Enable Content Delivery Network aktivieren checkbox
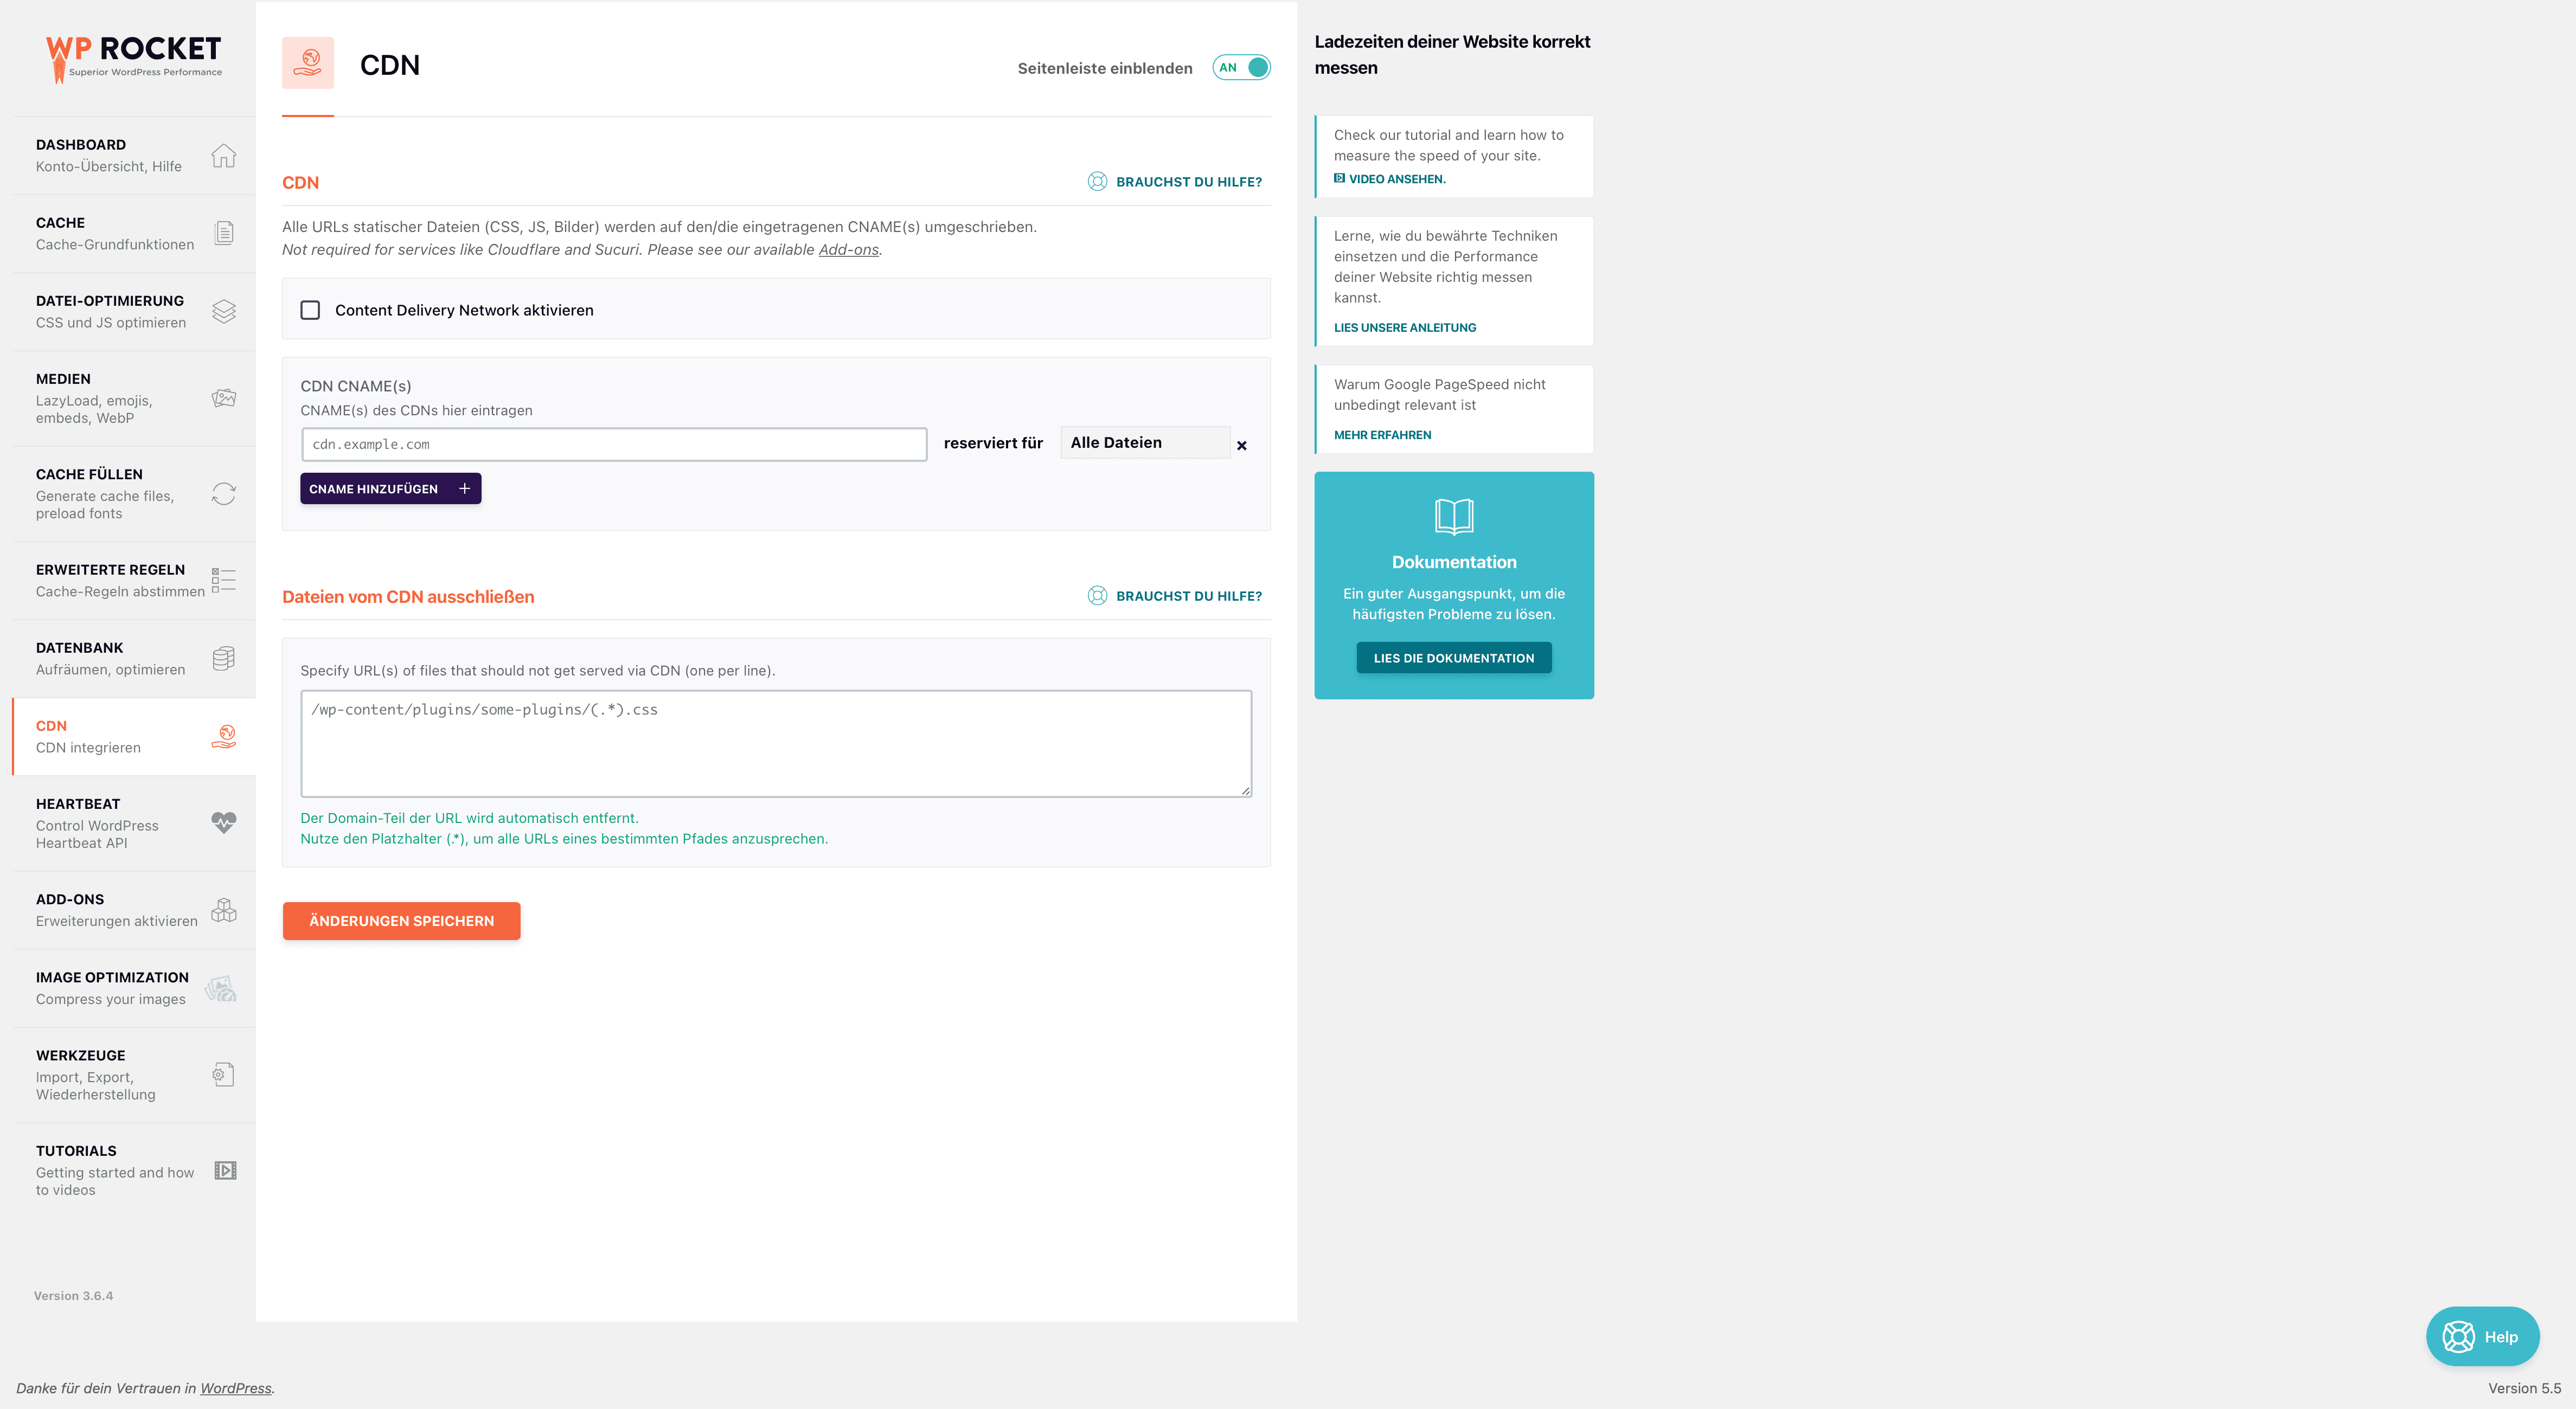 pos(310,310)
